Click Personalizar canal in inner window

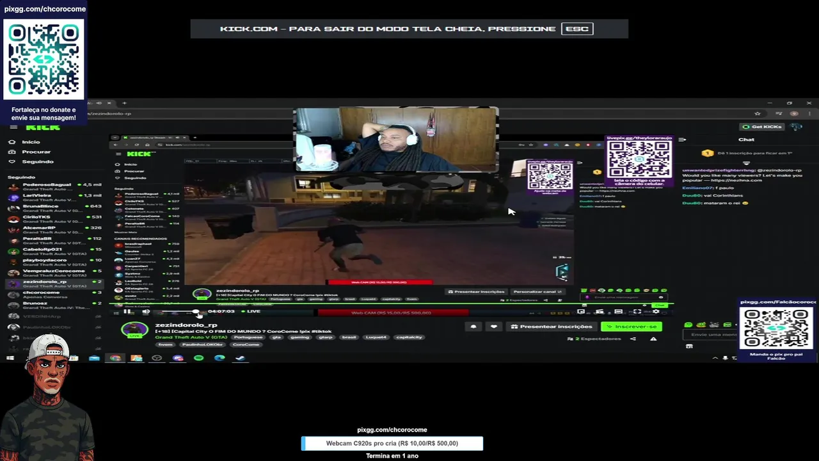[x=537, y=292]
